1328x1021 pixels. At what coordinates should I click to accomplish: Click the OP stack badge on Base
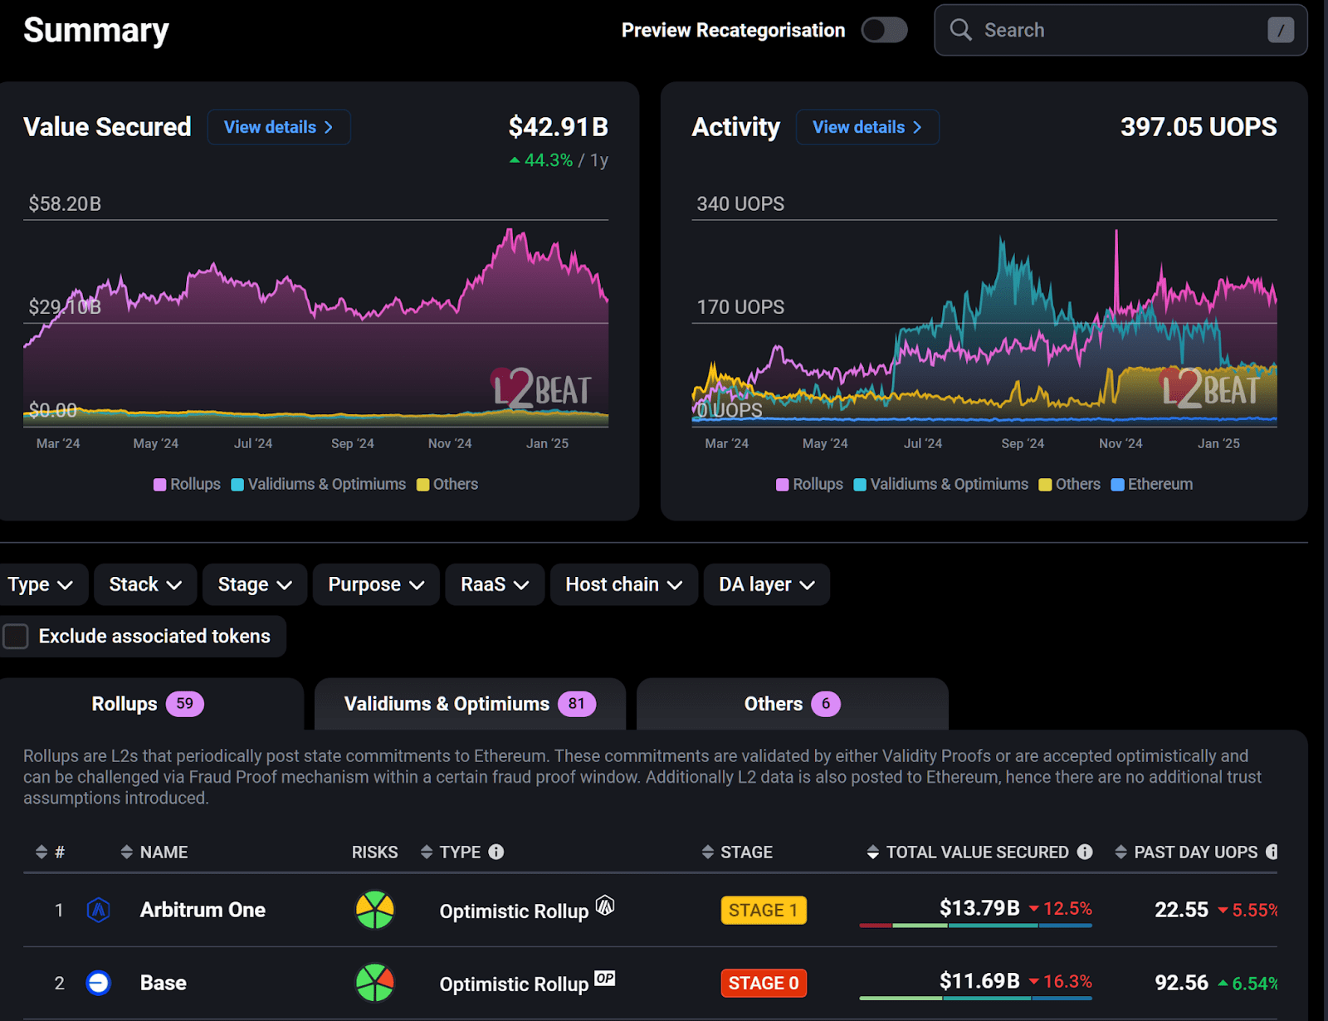click(605, 978)
